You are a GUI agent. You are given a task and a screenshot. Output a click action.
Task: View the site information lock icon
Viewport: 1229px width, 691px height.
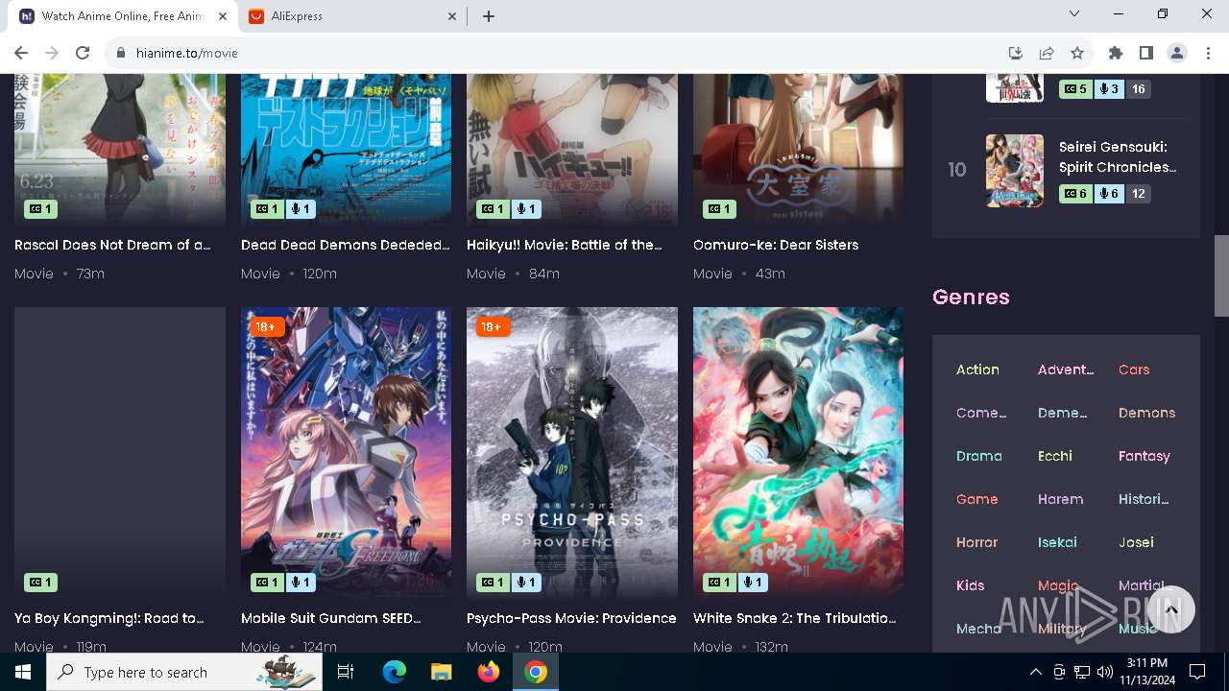pyautogui.click(x=120, y=53)
